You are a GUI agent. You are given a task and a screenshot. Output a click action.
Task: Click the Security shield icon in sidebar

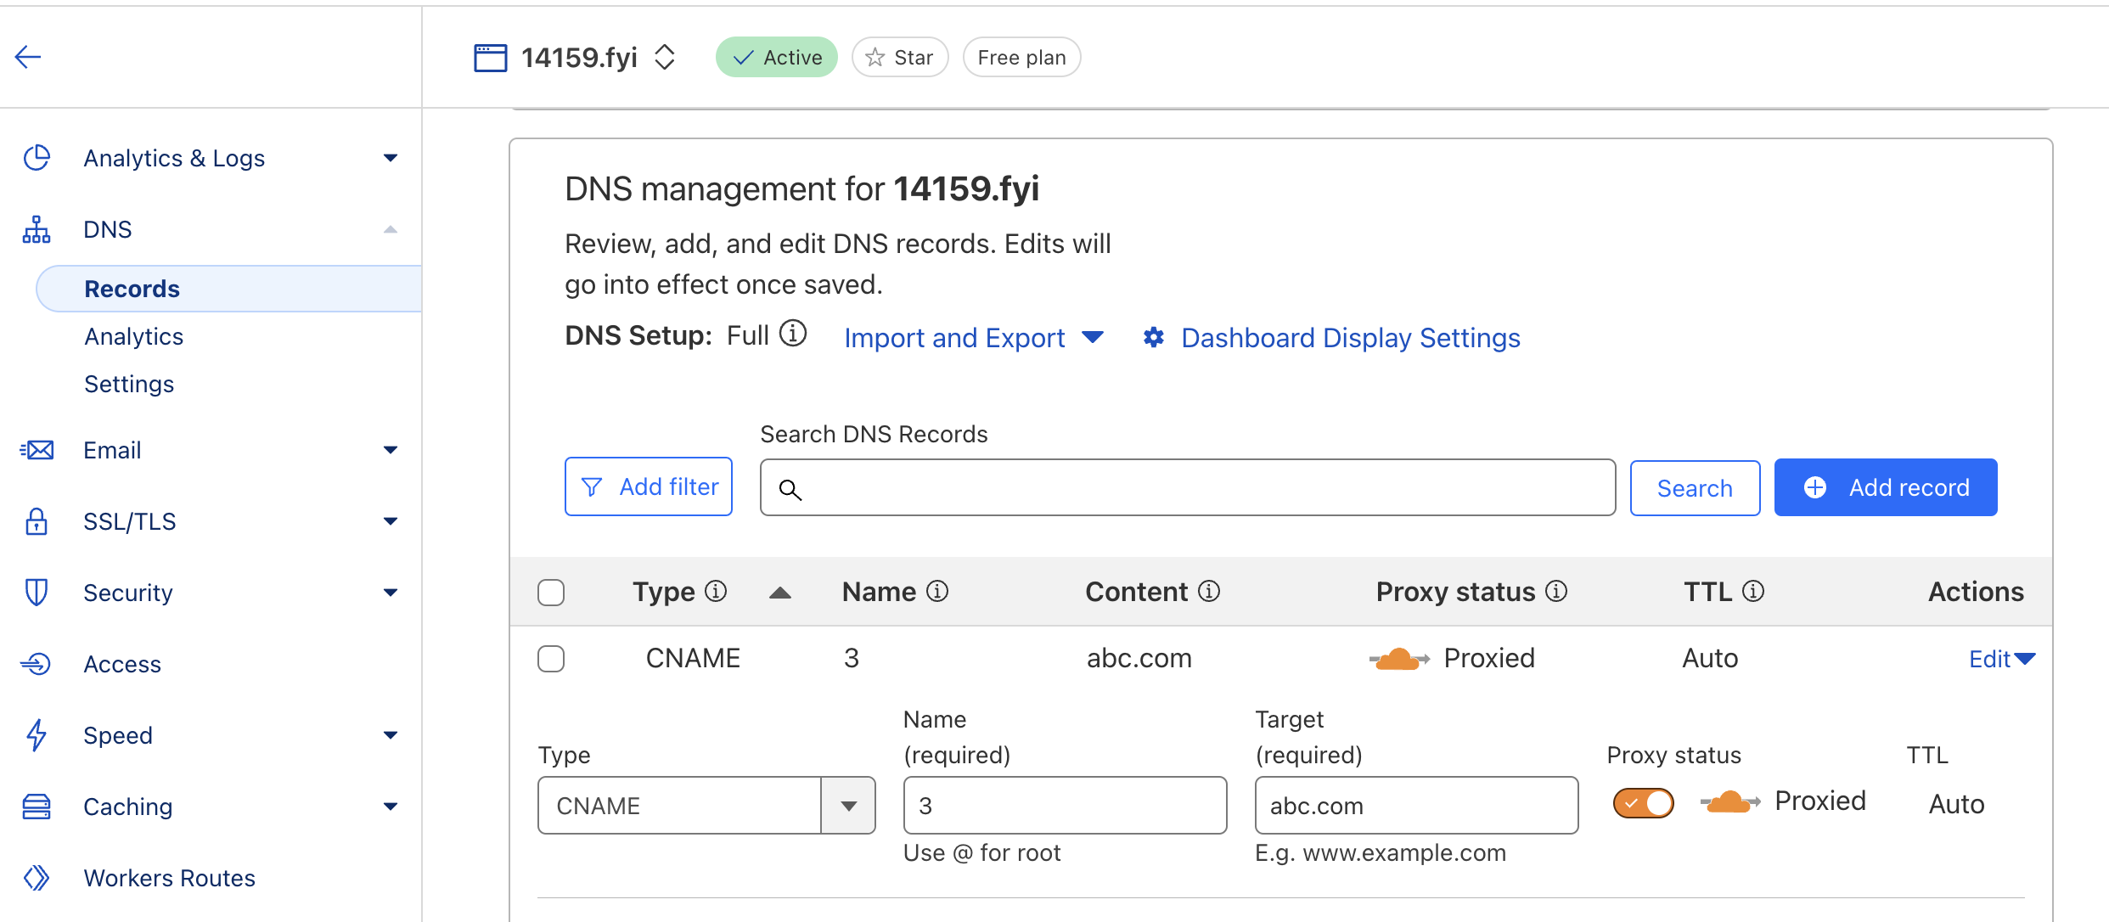[x=37, y=592]
